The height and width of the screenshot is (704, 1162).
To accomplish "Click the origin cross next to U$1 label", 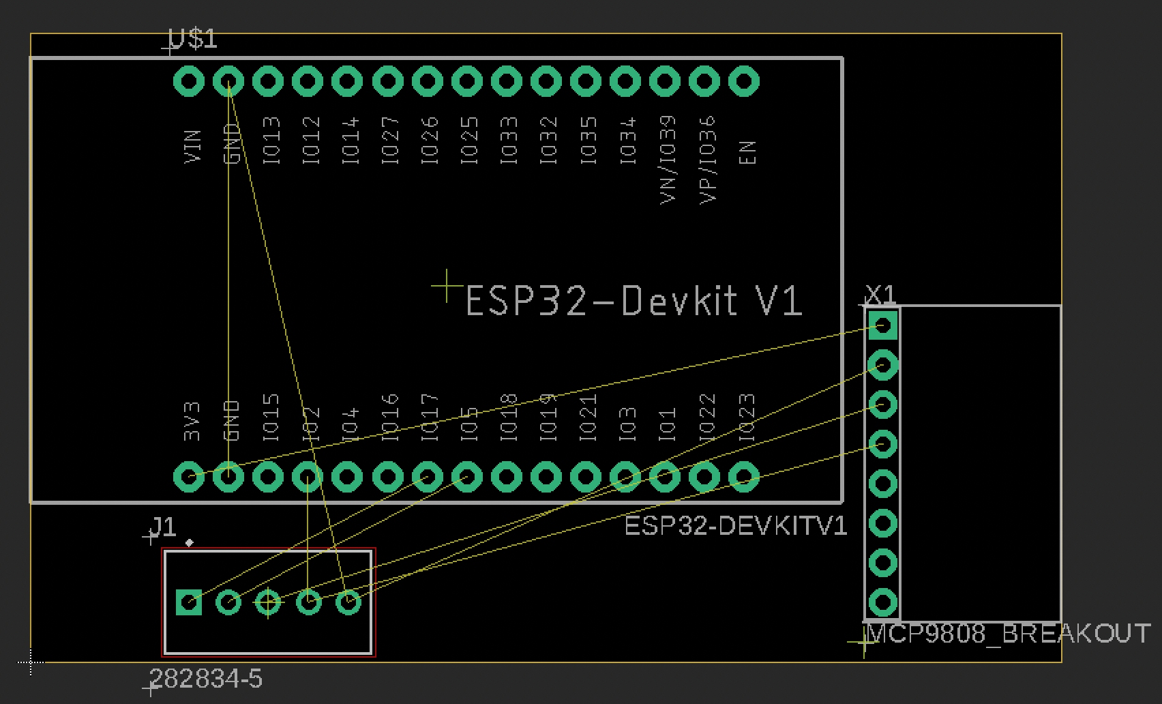I will point(169,48).
